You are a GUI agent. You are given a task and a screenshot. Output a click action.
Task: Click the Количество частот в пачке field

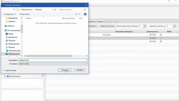click(x=141, y=26)
